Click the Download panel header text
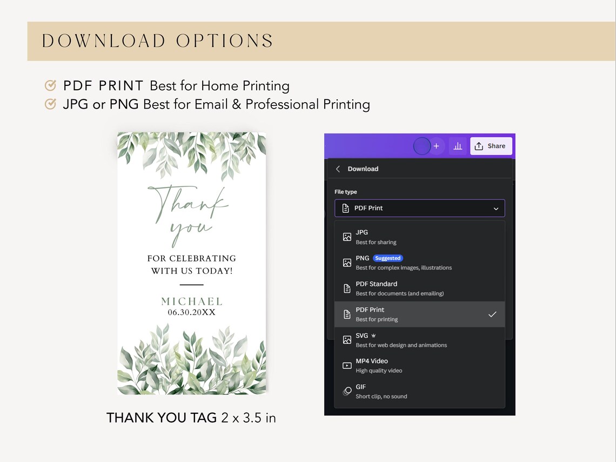The image size is (616, 462). click(x=363, y=169)
